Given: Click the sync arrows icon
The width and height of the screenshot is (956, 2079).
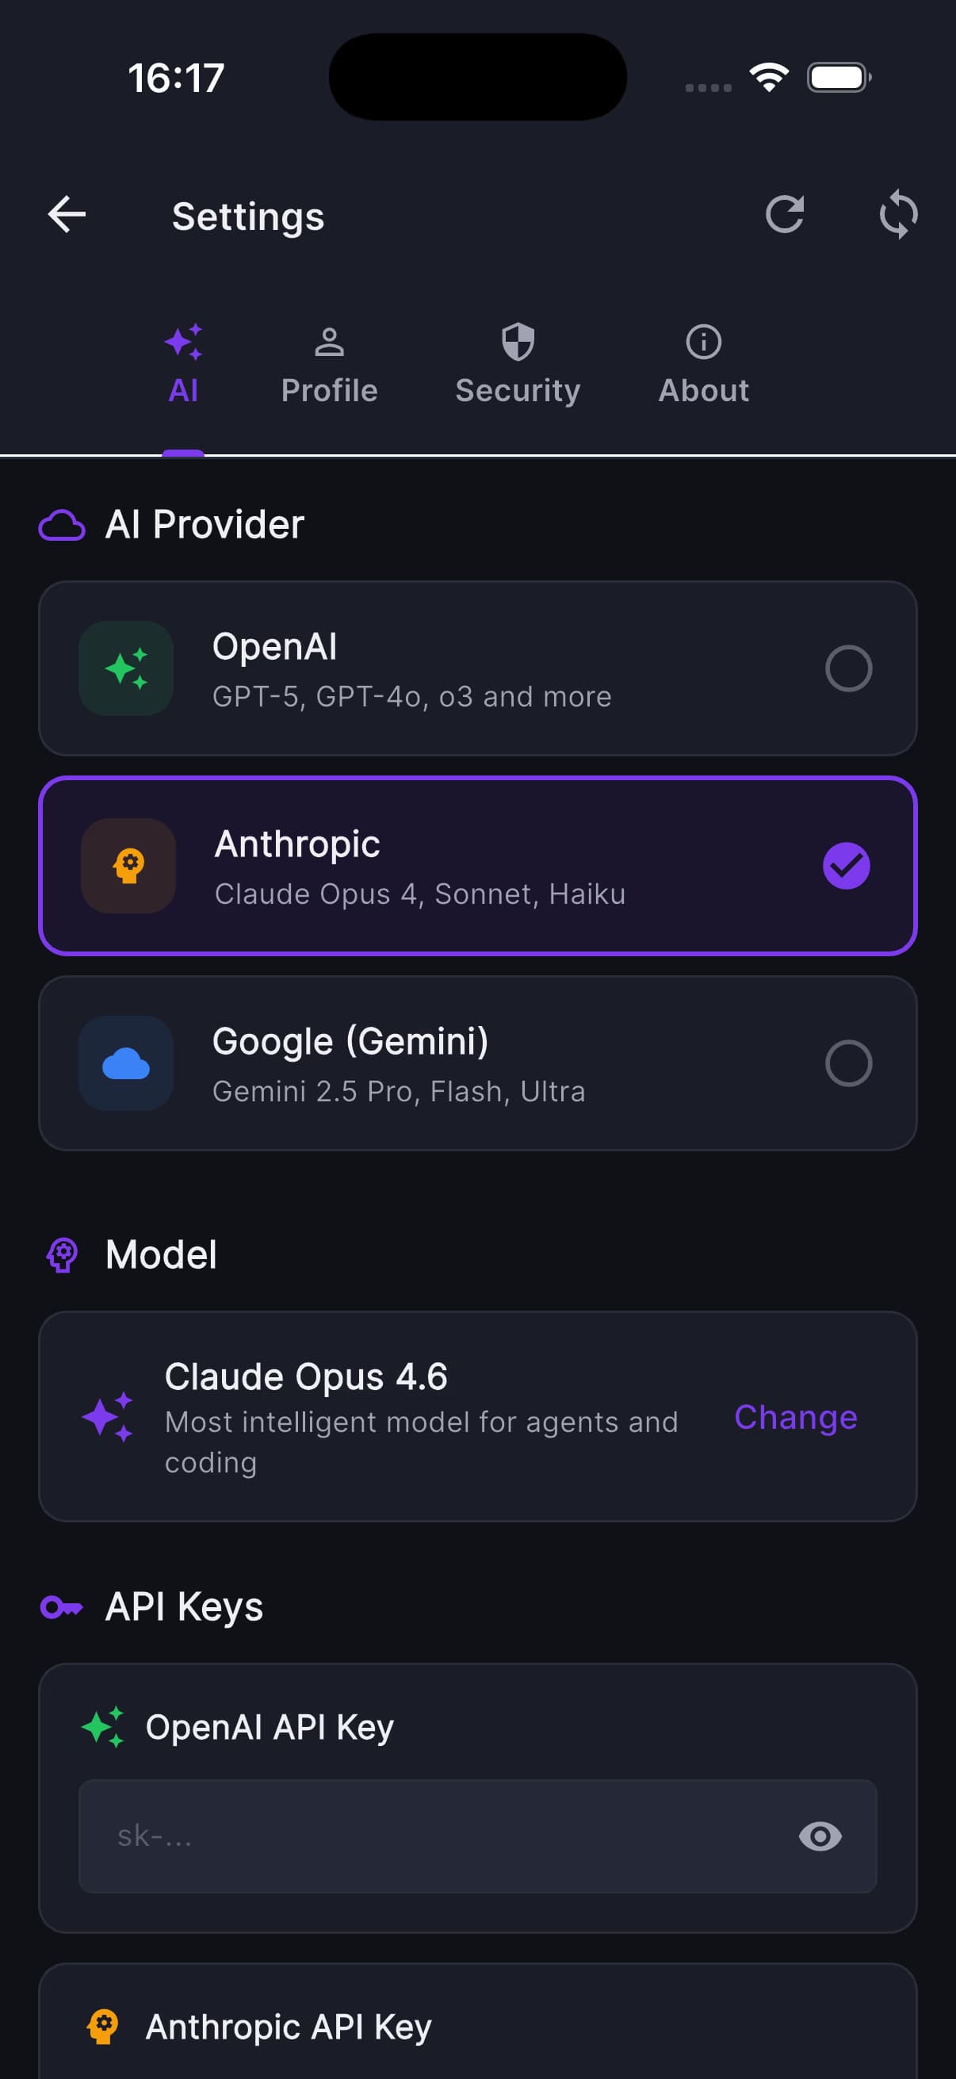Looking at the screenshot, I should 898,215.
